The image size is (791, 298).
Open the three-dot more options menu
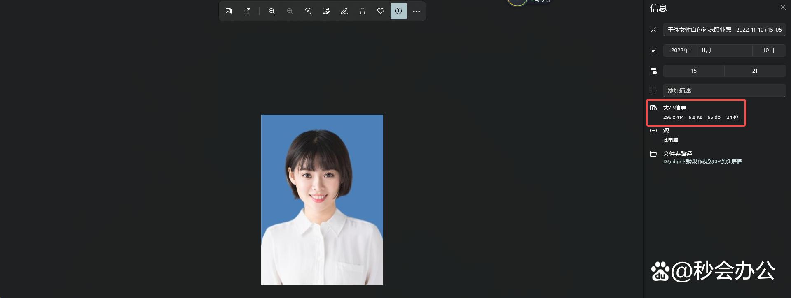tap(417, 11)
